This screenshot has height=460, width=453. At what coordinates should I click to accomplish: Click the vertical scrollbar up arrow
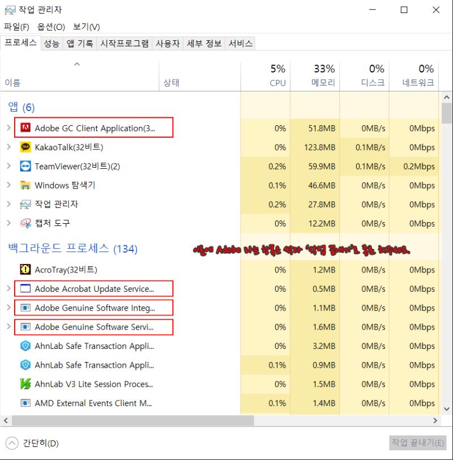pos(447,97)
